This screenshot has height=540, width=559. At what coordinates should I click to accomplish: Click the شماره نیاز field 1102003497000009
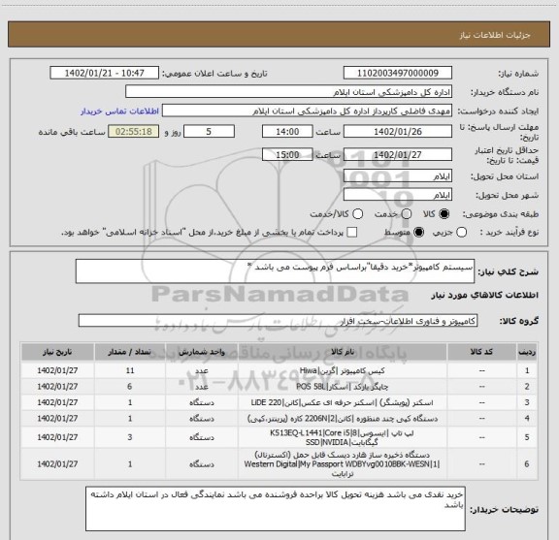coord(398,73)
